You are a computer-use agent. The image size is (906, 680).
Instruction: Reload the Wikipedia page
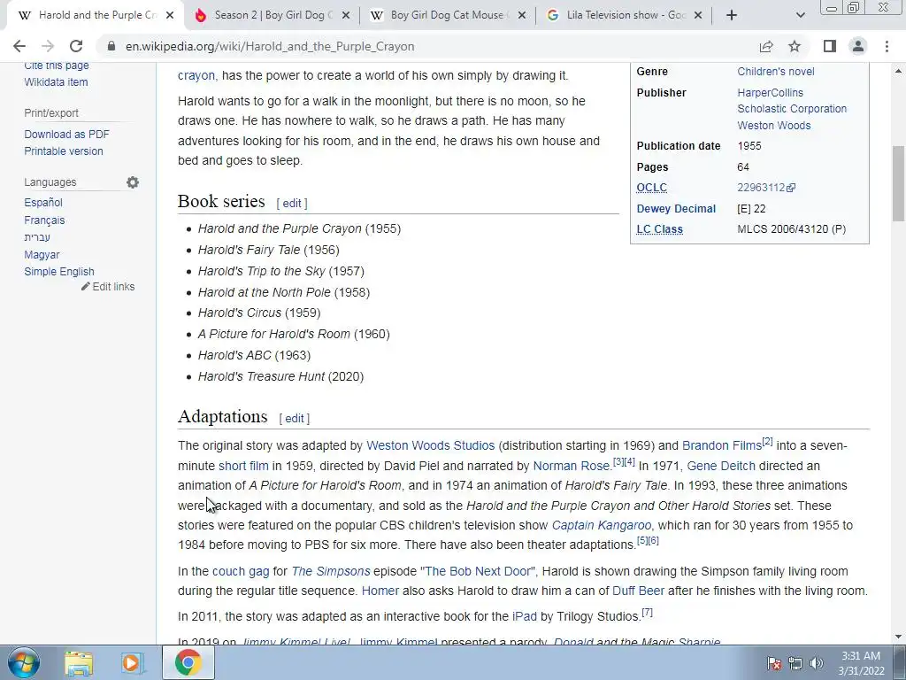[x=76, y=46]
